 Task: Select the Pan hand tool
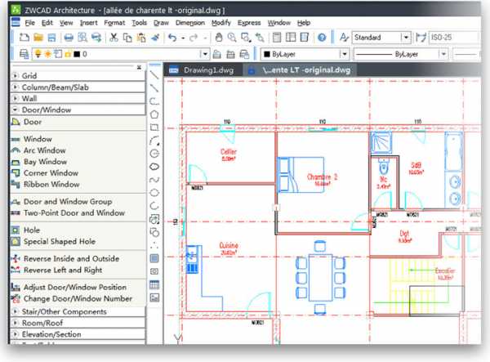[x=218, y=38]
